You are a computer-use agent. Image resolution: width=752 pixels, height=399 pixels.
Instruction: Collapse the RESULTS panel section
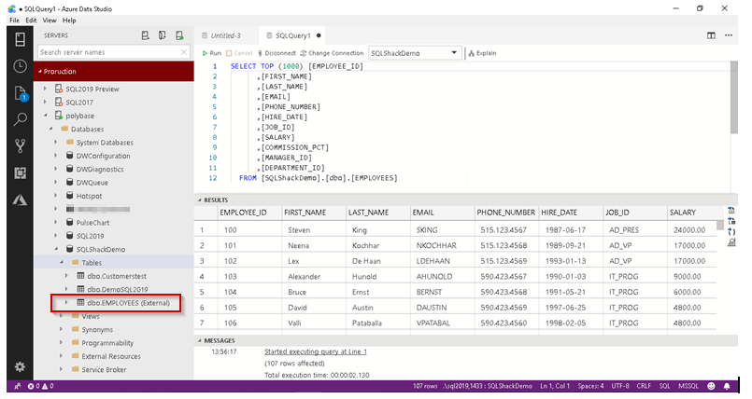pyautogui.click(x=199, y=199)
